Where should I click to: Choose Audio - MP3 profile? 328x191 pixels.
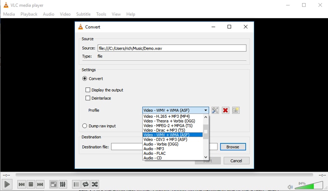173,149
